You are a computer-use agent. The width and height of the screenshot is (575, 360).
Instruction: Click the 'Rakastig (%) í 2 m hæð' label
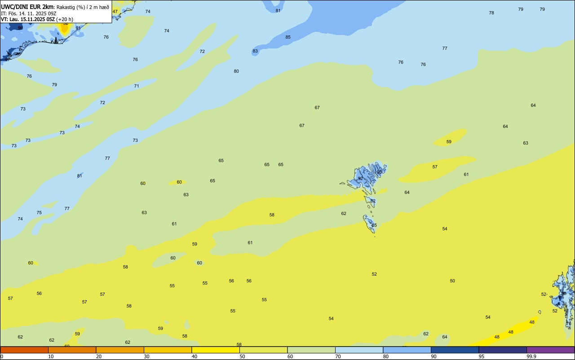coord(83,7)
